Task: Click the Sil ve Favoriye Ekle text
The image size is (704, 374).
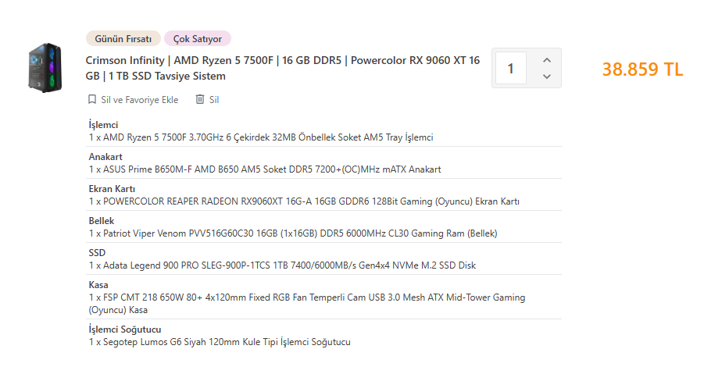Action: 139,100
